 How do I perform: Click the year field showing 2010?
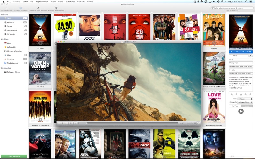coord(241,59)
